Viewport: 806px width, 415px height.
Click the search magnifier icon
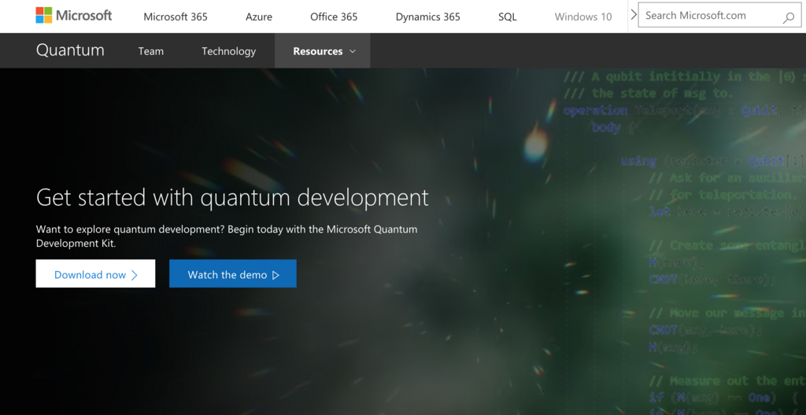789,17
